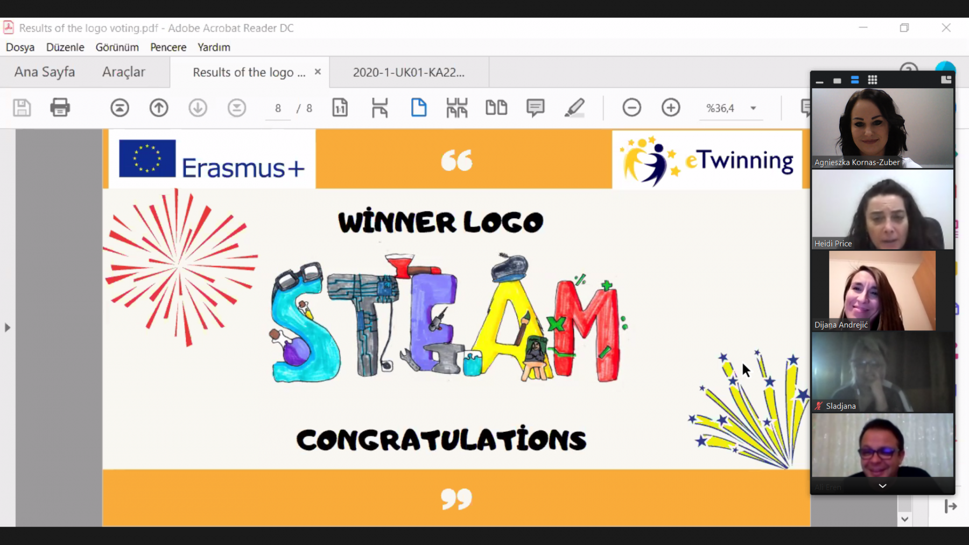Enable two-page side-by-side view

[x=496, y=108]
